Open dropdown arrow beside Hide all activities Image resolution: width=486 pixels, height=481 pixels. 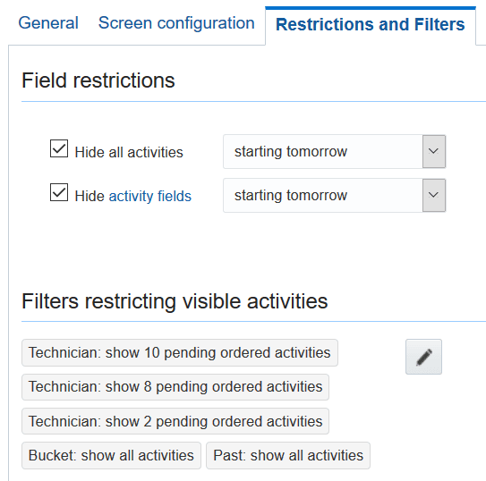[x=433, y=151]
